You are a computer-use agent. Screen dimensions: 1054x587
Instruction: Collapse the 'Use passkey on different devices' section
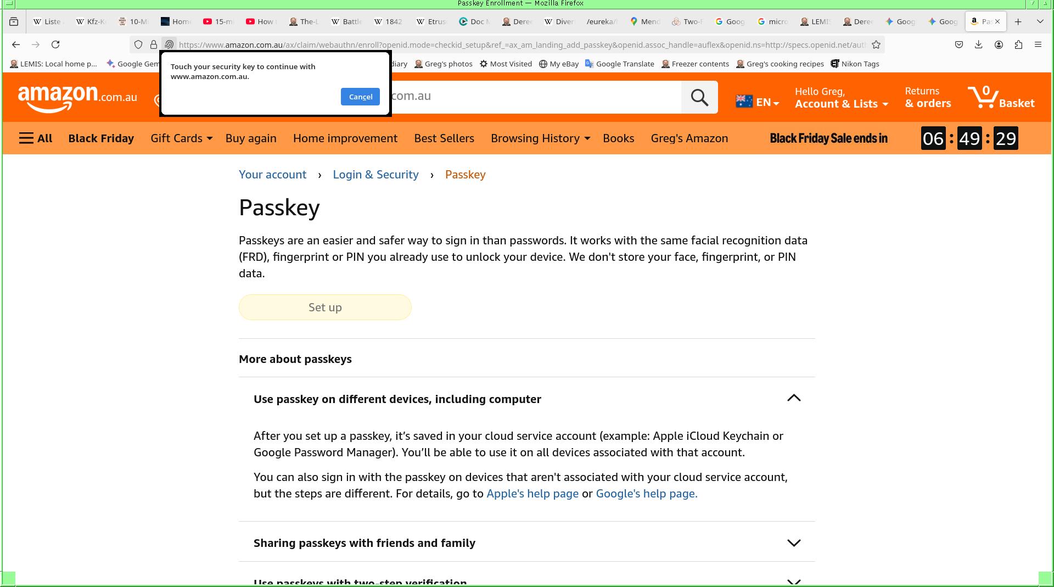(794, 399)
